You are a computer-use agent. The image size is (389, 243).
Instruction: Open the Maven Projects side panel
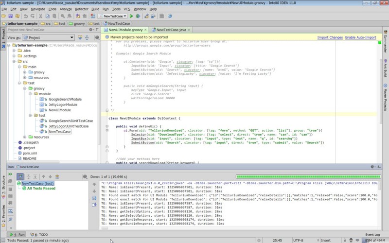(385, 98)
